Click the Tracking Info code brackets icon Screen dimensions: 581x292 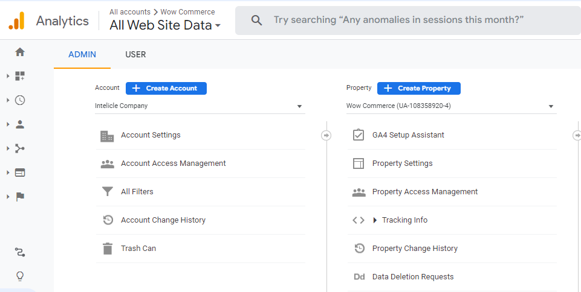pos(359,220)
